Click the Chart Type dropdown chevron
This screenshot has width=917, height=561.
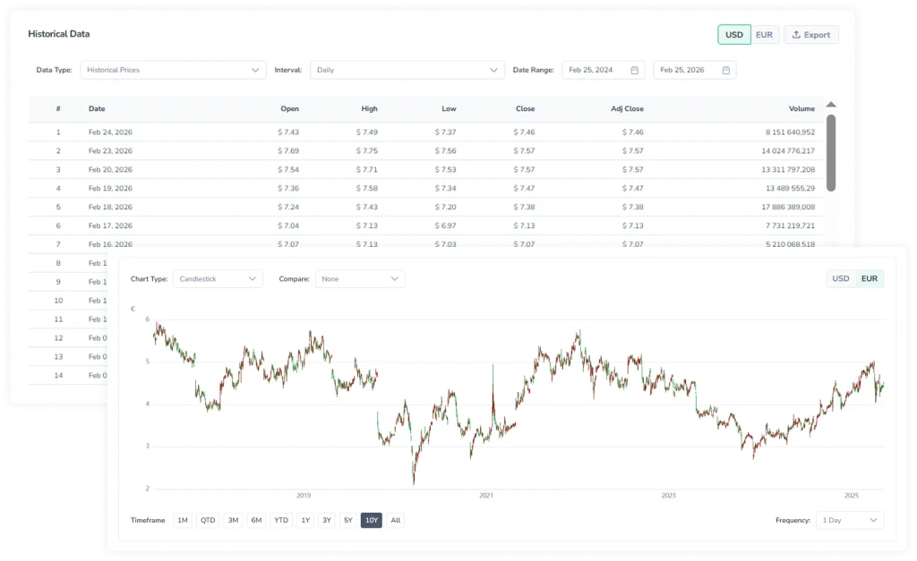point(252,278)
